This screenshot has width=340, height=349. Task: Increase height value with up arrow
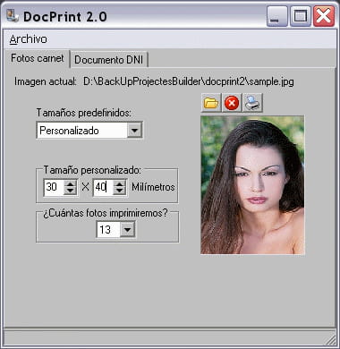(x=120, y=183)
